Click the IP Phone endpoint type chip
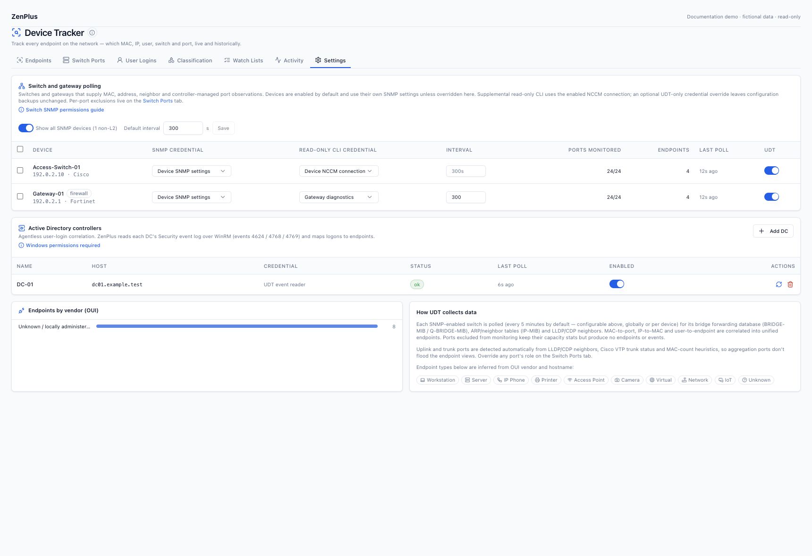 [x=511, y=380]
